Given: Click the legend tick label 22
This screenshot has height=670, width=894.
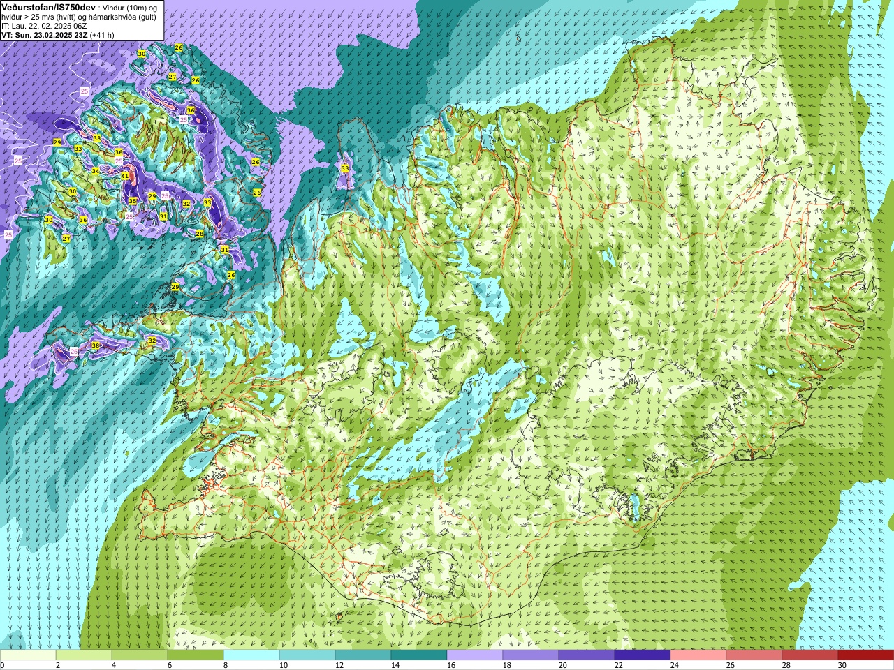Looking at the screenshot, I should [619, 665].
